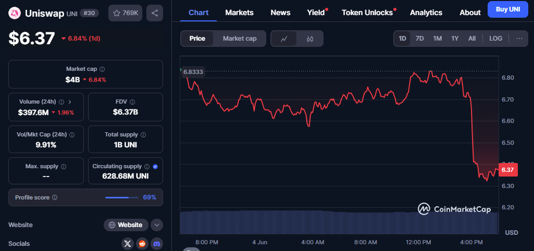Click the 69% profile score value
Screen dimensions: 534x251
click(150, 197)
